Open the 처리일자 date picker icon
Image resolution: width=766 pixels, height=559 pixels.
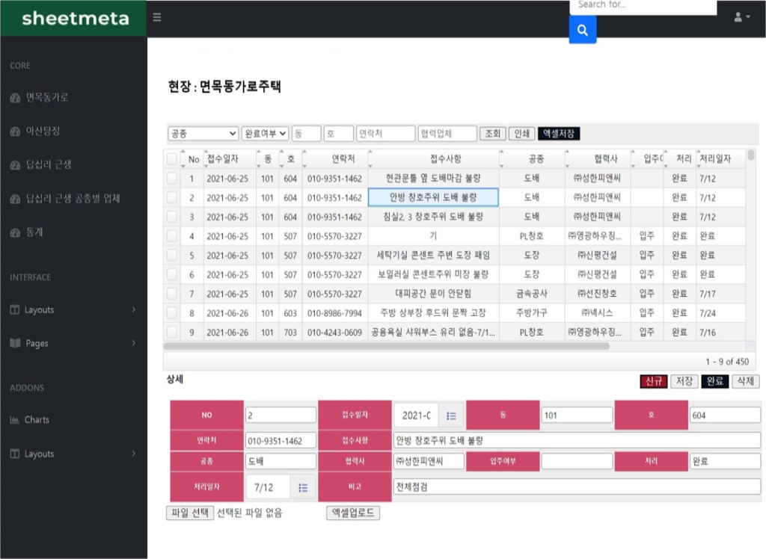click(303, 488)
